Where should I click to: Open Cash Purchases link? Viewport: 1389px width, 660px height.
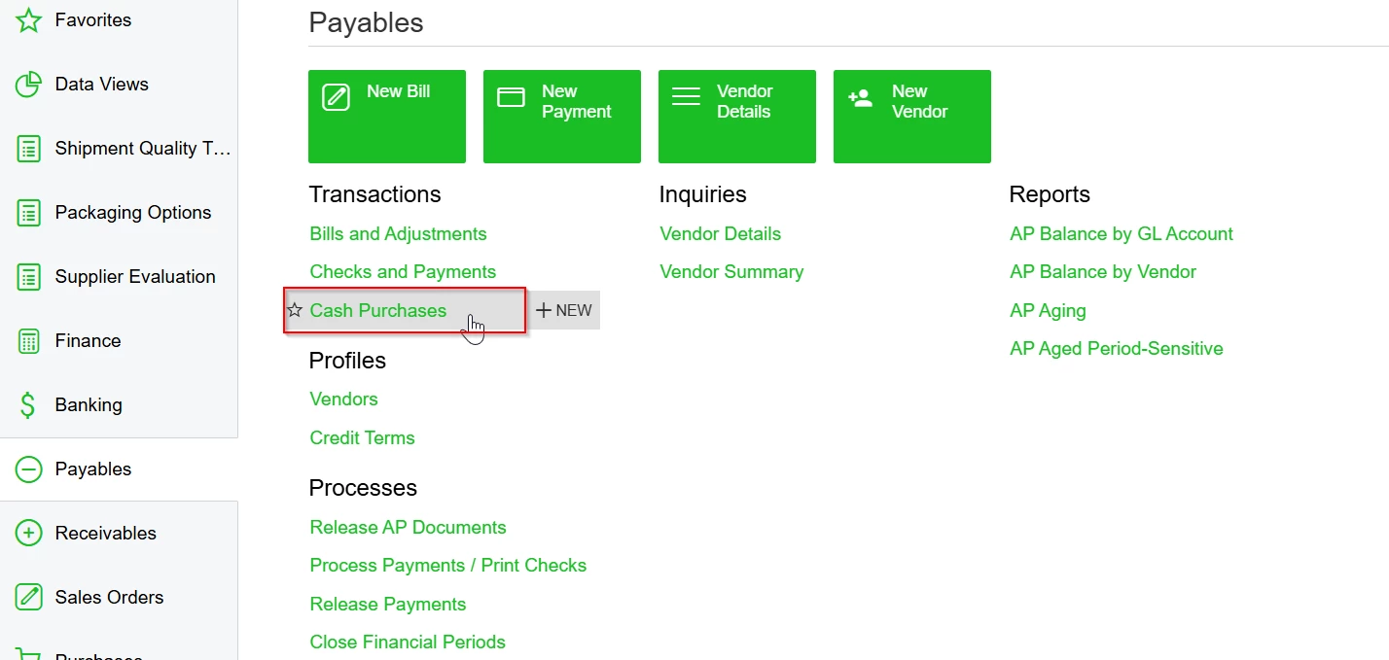pos(378,311)
